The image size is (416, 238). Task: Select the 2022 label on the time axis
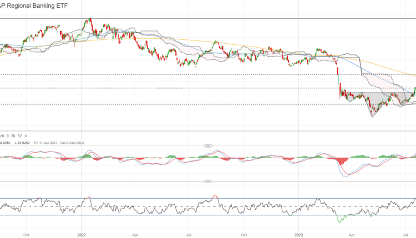[80, 234]
